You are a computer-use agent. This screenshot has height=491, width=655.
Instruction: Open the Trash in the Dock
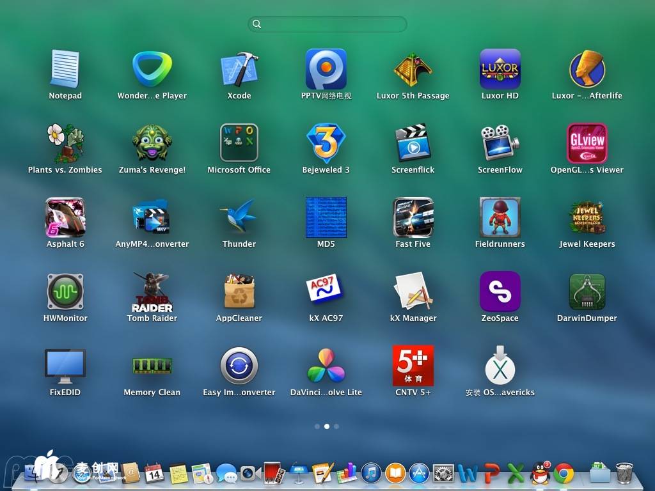pyautogui.click(x=624, y=474)
